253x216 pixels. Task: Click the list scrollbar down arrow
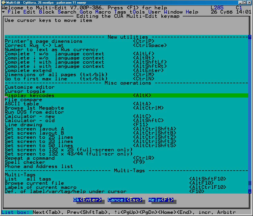pos(250,191)
